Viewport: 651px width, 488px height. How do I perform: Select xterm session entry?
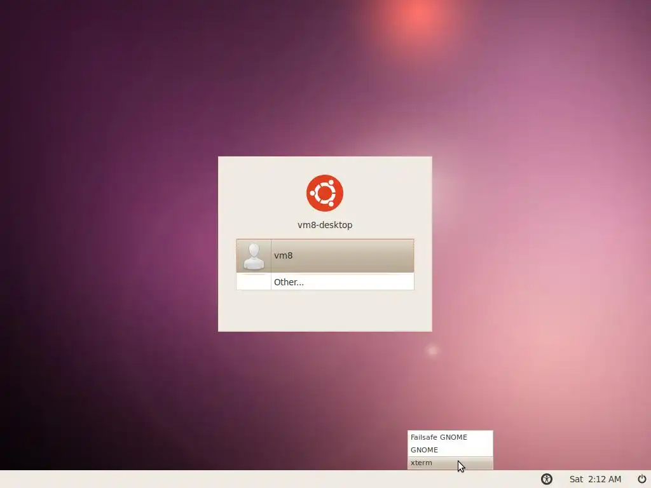point(450,463)
